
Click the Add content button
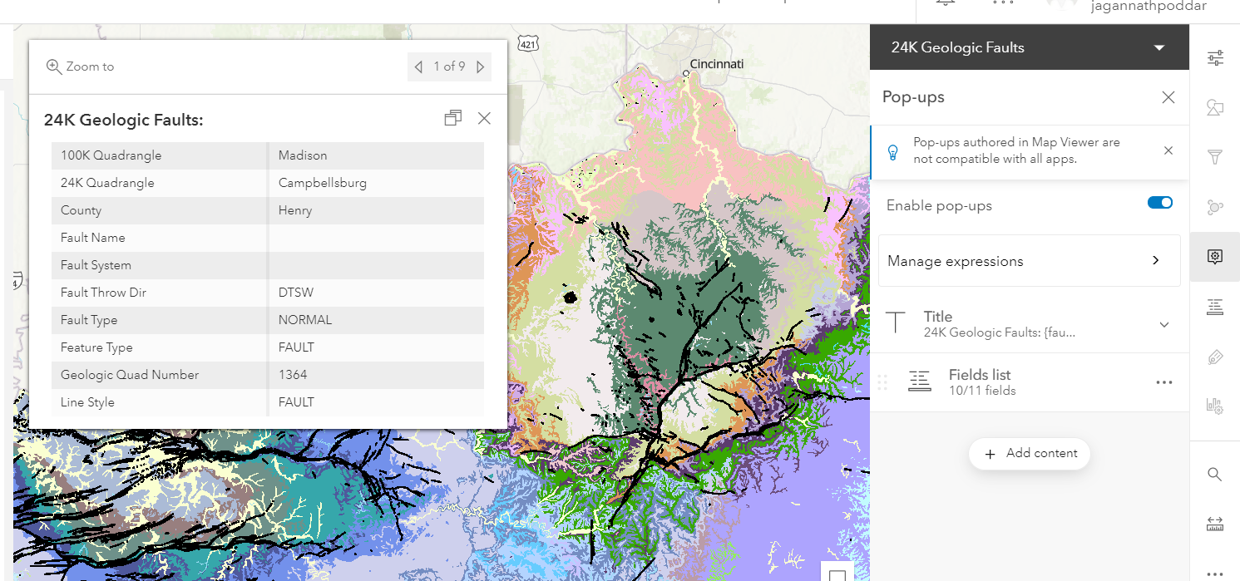1029,454
